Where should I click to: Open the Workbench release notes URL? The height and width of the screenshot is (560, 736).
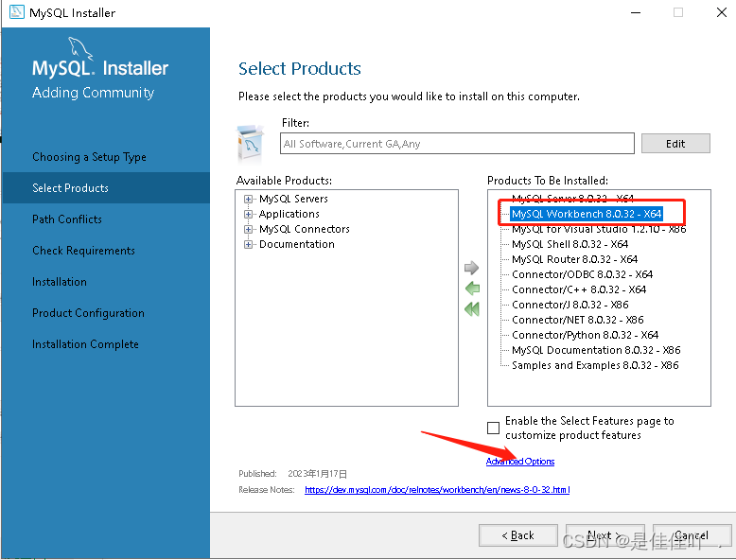click(437, 490)
